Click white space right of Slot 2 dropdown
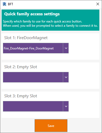Screen dimensions: 102x133 point(84,77)
